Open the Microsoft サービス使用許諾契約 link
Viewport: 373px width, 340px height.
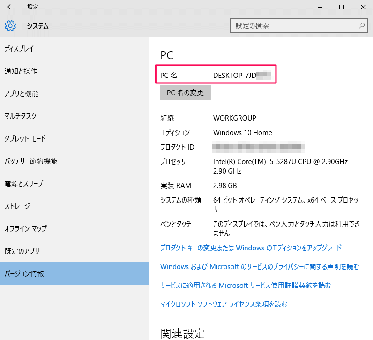(x=246, y=286)
